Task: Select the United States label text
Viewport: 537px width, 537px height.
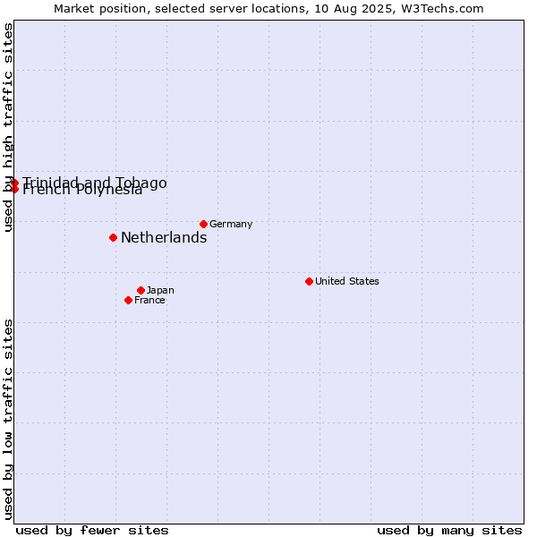Action: coord(347,281)
